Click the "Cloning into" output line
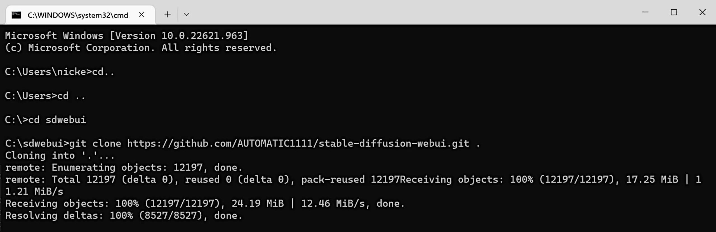This screenshot has width=716, height=232. click(x=60, y=155)
